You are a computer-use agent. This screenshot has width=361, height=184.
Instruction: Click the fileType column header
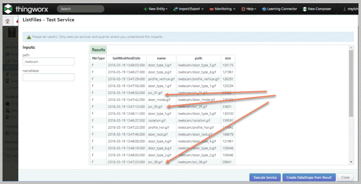tap(98, 58)
